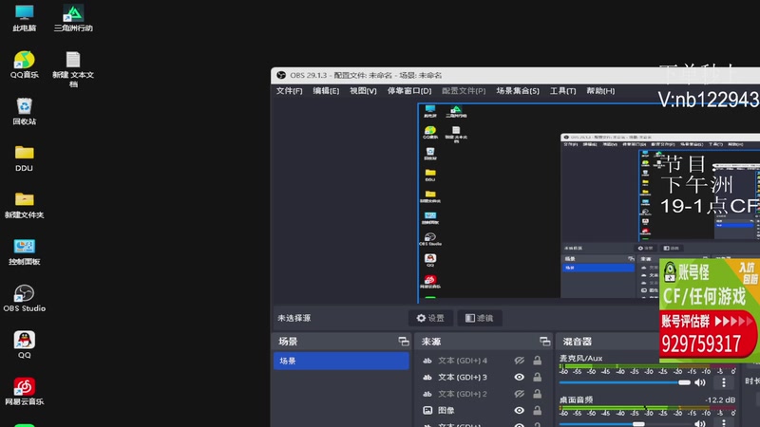Open the 工具(T) menu
This screenshot has height=427, width=760.
tap(562, 90)
